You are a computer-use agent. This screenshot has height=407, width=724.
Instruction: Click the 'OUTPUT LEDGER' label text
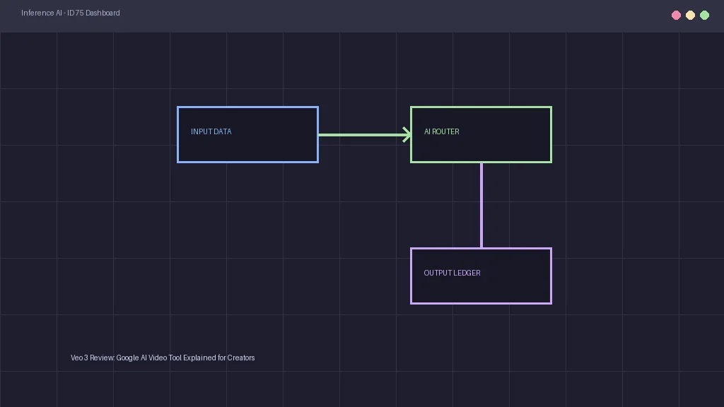[452, 273]
